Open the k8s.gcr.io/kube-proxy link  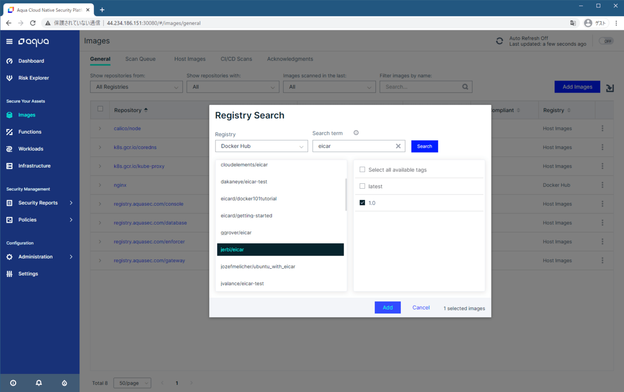pos(139,166)
